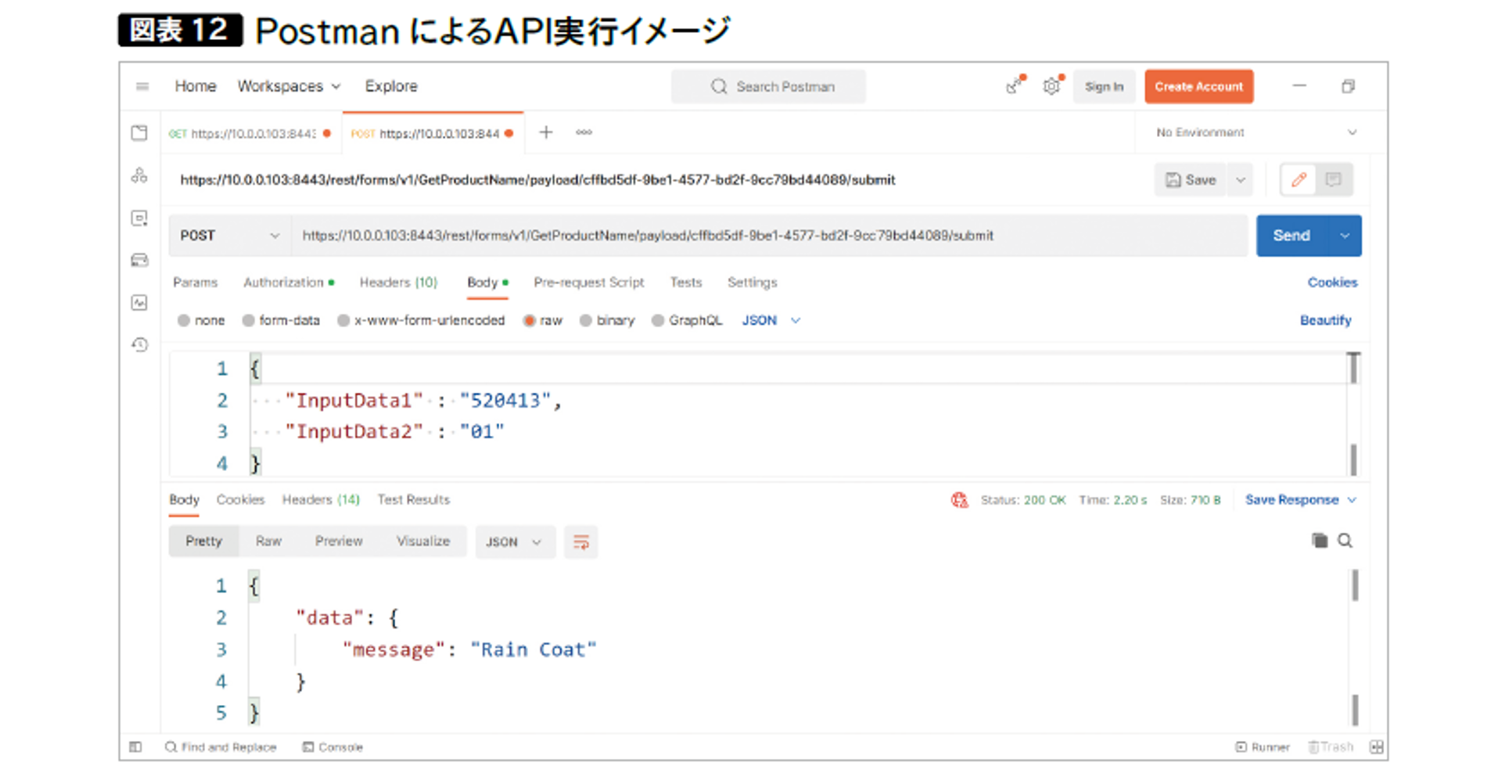The width and height of the screenshot is (1502, 781).
Task: Open the Tests tab
Action: tap(686, 283)
